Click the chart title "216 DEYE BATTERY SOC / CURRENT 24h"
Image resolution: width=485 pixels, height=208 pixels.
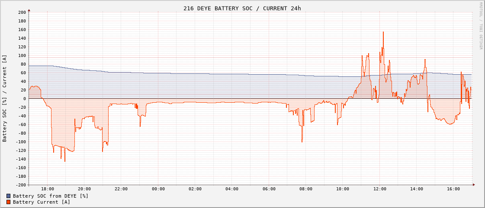242,8
